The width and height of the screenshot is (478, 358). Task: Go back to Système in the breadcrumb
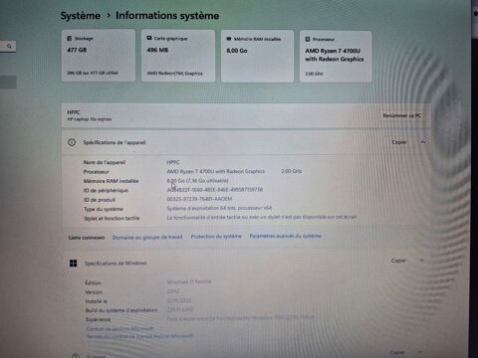pyautogui.click(x=80, y=16)
